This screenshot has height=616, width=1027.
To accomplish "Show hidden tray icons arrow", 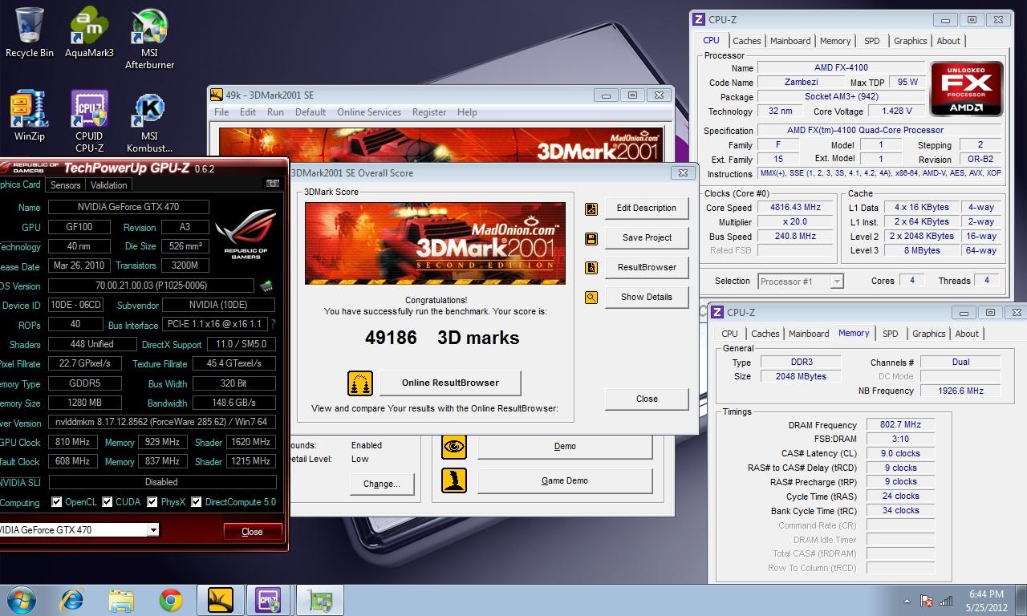I will click(907, 601).
